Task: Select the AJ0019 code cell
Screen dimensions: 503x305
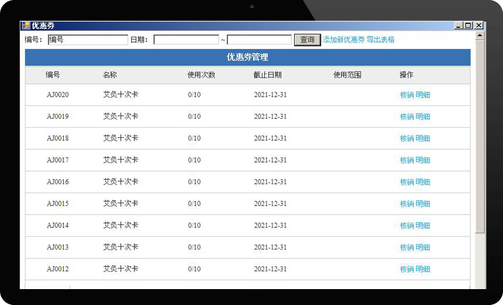Action: coord(58,116)
